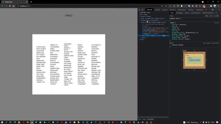Toggle the .cls class editor
The height and width of the screenshot is (124, 221).
tap(211, 16)
